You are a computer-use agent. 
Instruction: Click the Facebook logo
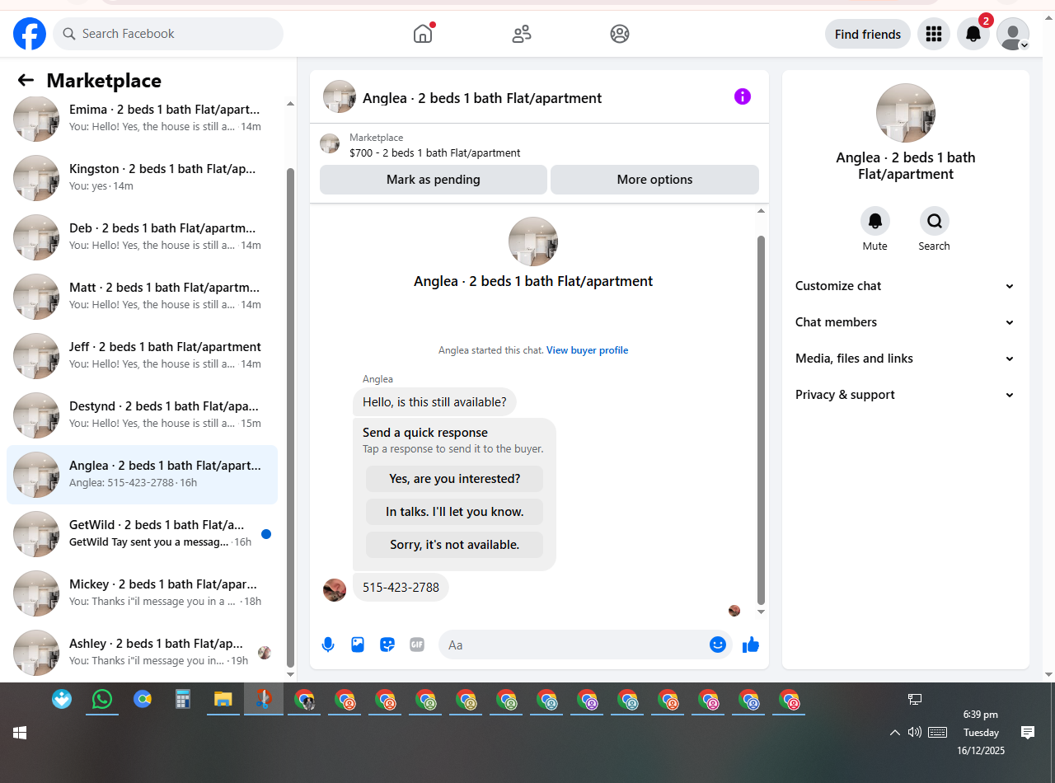tap(30, 34)
